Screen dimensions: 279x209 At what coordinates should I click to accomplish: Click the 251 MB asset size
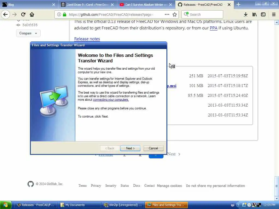[x=196, y=76]
